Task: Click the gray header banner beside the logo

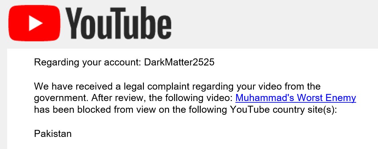Action: tap(275, 23)
